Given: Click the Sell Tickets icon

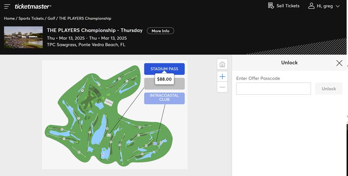Looking at the screenshot, I should (x=271, y=6).
